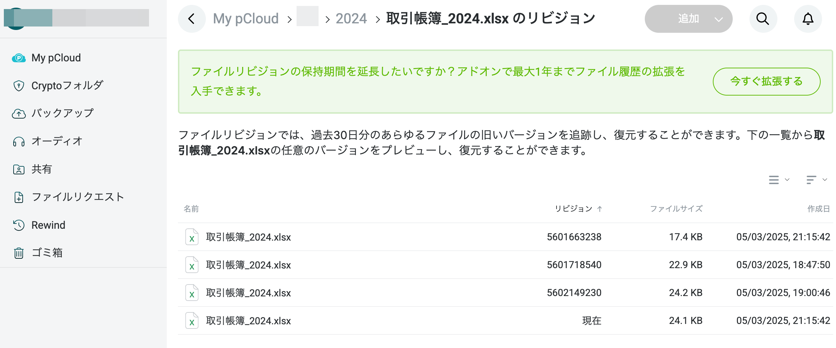This screenshot has width=836, height=348.
Task: Open the search magnifier icon
Action: pos(763,19)
